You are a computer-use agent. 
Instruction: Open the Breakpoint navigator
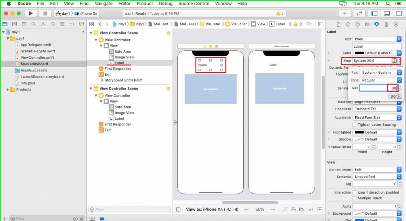72,24
